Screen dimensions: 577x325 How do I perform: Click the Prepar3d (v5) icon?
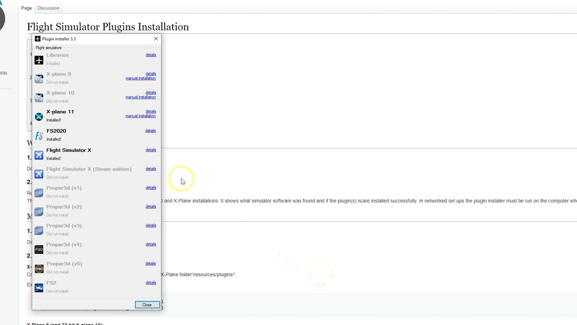pos(39,269)
